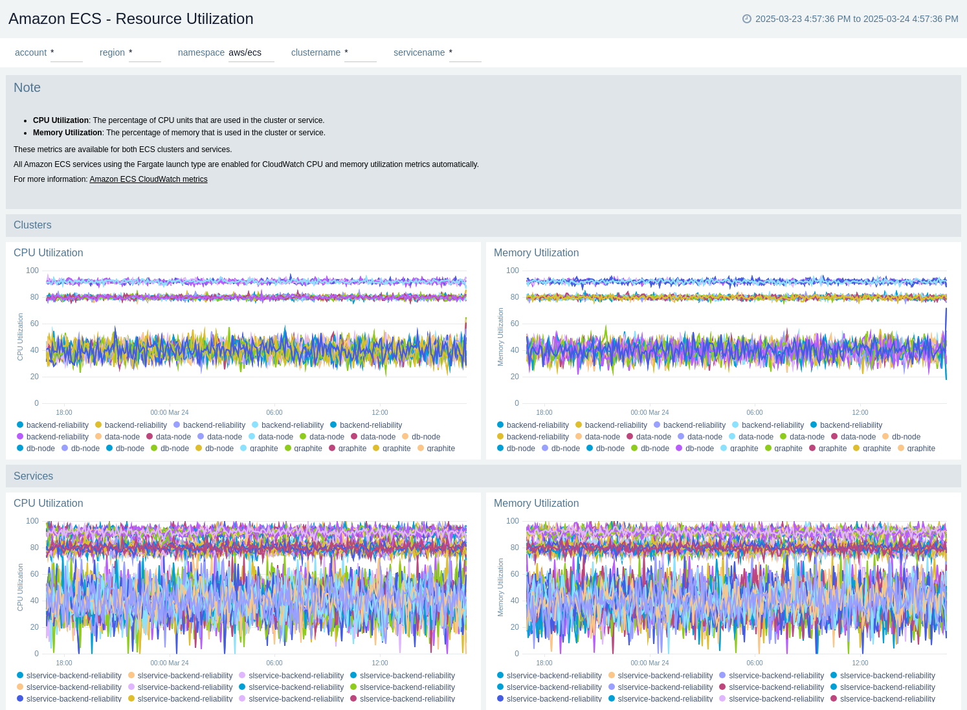Toggle yellow db-node series in Clusters CPU legend
The height and width of the screenshot is (710, 967).
coord(214,449)
